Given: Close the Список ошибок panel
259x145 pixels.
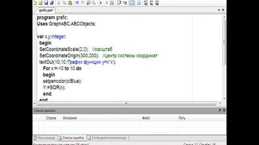Looking at the screenshot, I should [x=224, y=110].
